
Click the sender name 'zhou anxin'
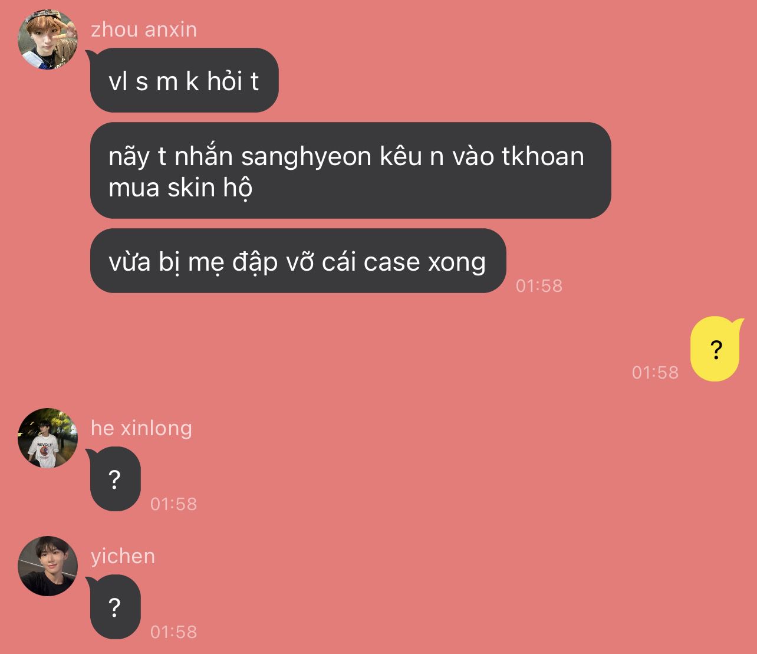point(144,29)
